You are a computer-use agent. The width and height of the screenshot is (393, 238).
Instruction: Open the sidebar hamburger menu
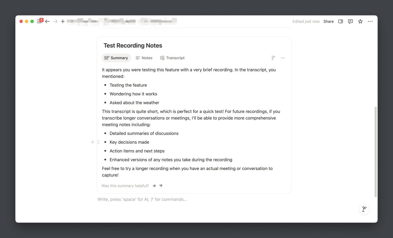pyautogui.click(x=39, y=22)
